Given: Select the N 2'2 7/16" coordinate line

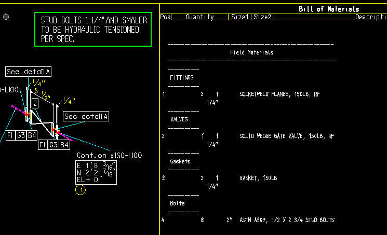Looking at the screenshot, I should [x=96, y=173].
